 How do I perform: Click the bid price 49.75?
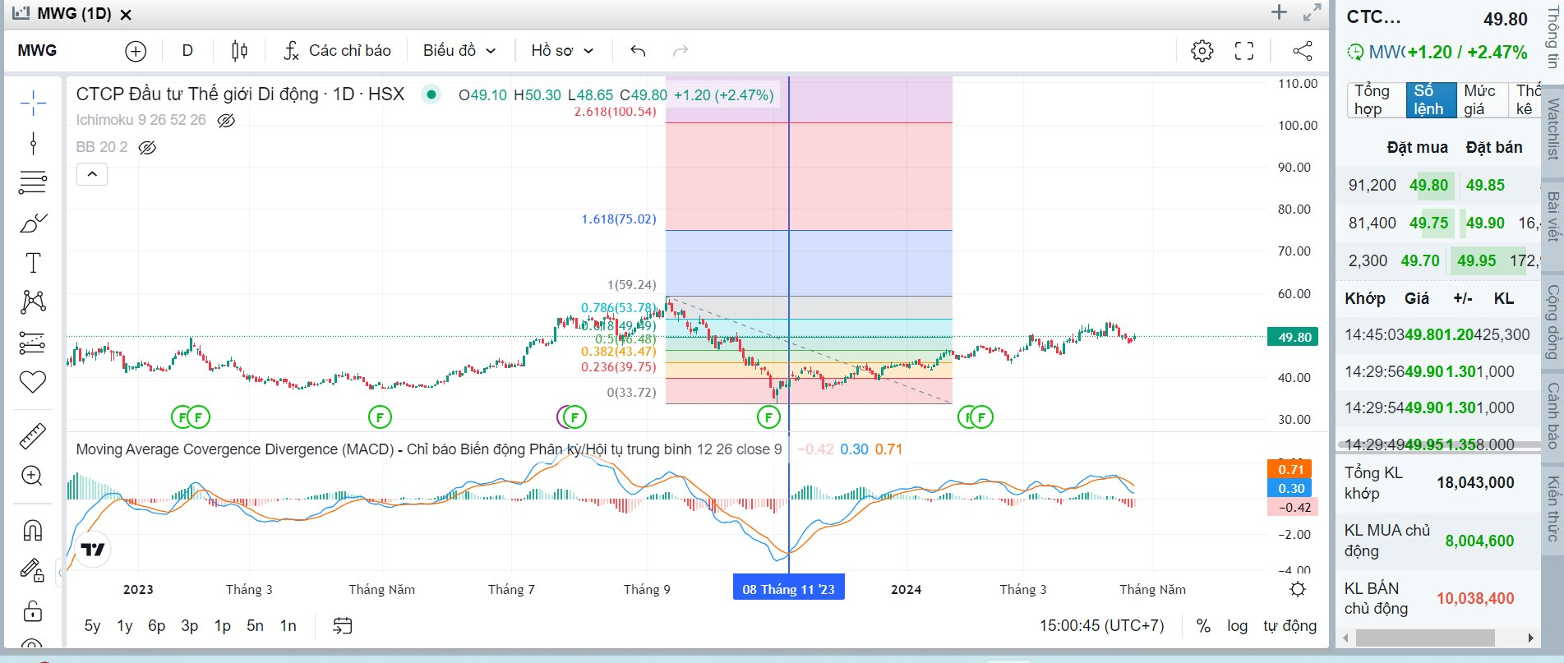click(x=1429, y=223)
